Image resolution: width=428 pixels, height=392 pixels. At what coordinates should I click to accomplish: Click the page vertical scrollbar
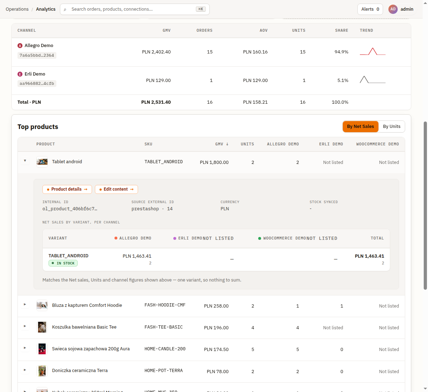[x=425, y=205]
